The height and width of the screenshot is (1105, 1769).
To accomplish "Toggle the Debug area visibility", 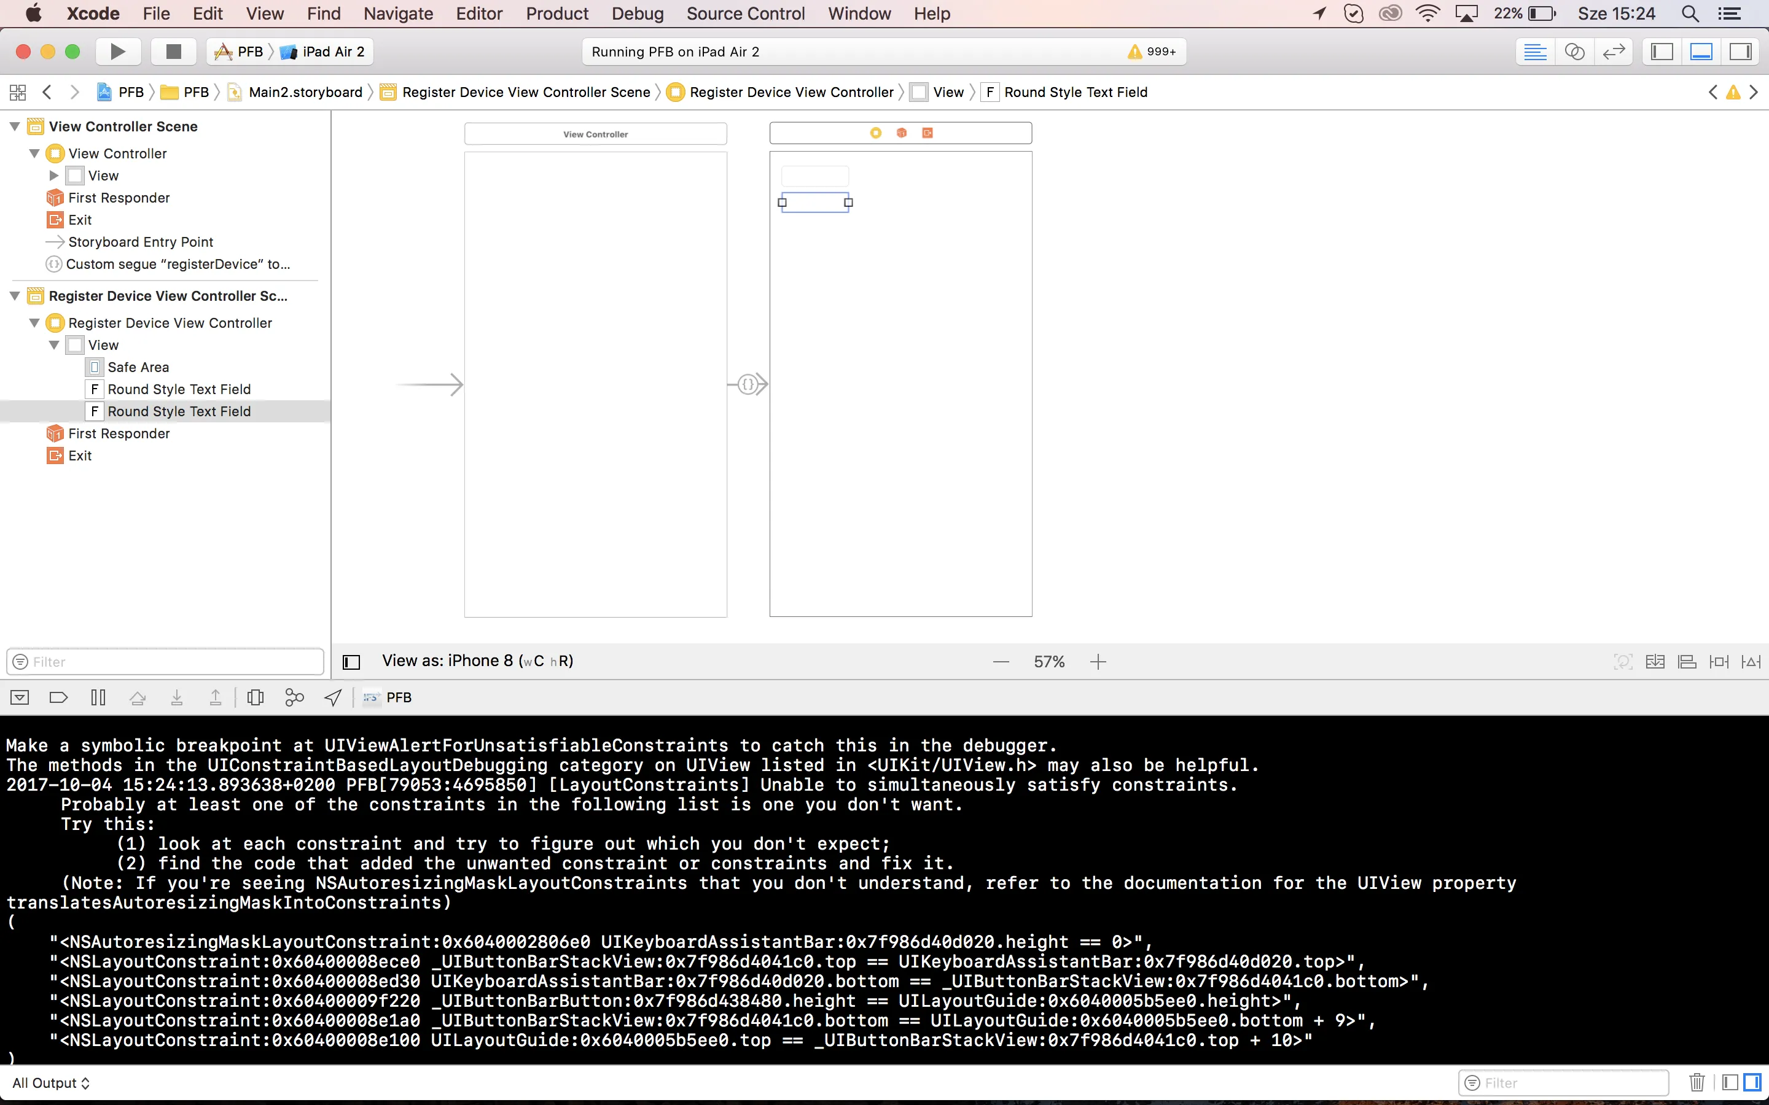I will [1701, 51].
